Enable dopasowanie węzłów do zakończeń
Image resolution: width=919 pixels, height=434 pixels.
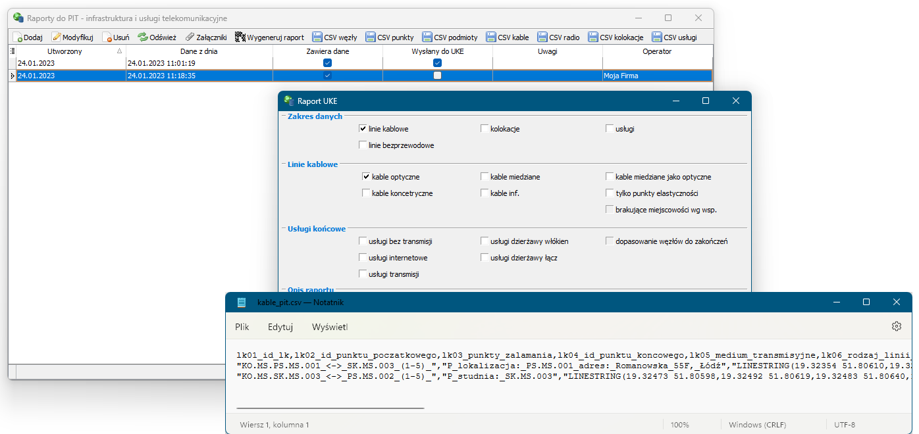click(610, 241)
